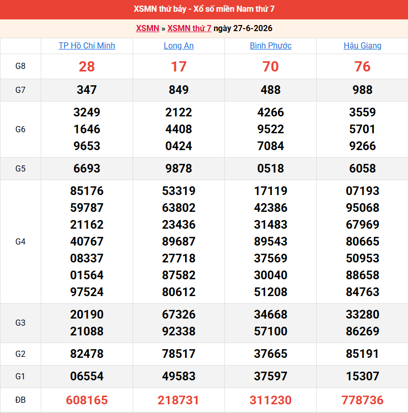This screenshot has width=408, height=413.
Task: Open the XSMN breadcrumb link
Action: (x=147, y=28)
